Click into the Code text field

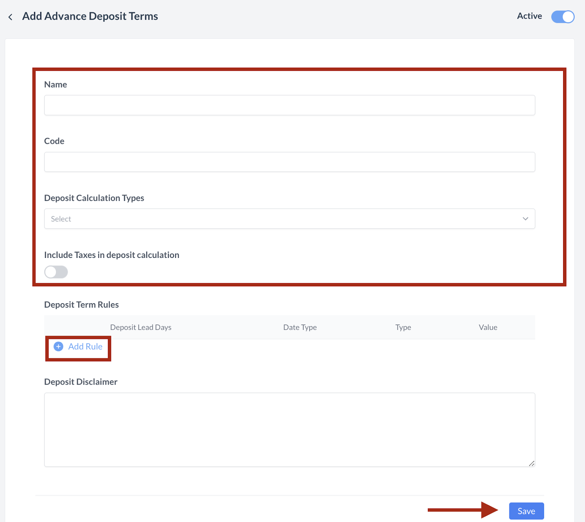click(x=289, y=162)
